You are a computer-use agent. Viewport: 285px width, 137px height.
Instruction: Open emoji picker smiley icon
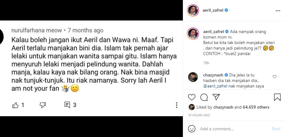(x=191, y=129)
